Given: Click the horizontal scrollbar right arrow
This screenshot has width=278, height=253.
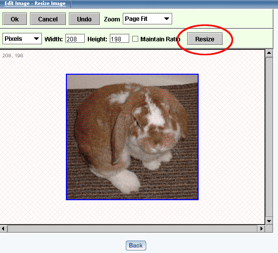Looking at the screenshot, I should tap(261, 229).
